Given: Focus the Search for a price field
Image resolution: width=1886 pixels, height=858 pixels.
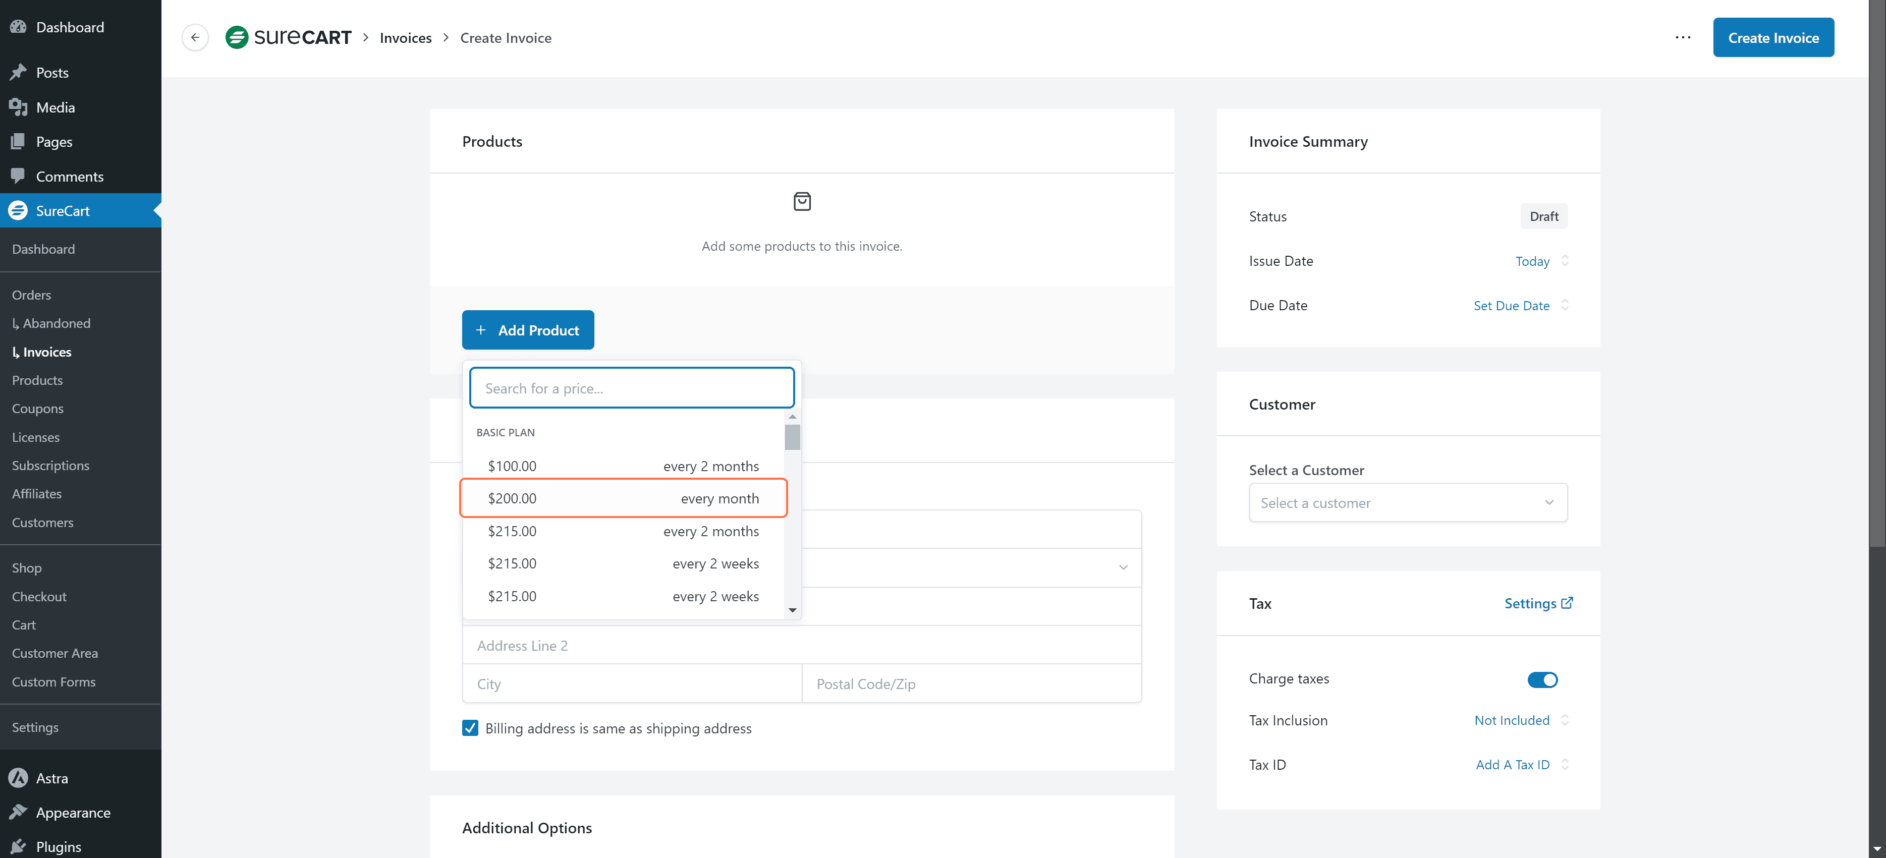Looking at the screenshot, I should (631, 388).
